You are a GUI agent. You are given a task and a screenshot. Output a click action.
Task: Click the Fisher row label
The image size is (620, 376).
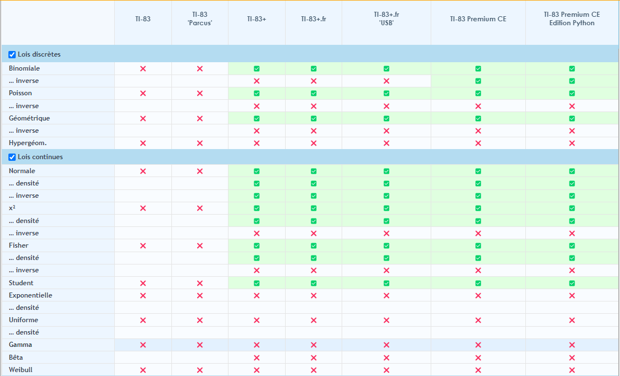tap(18, 245)
